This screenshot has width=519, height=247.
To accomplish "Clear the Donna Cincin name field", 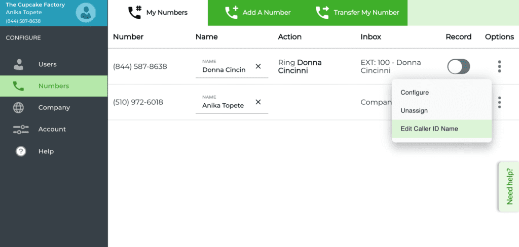I will point(258,66).
